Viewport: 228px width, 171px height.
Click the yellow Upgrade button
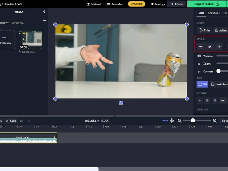[136, 4]
